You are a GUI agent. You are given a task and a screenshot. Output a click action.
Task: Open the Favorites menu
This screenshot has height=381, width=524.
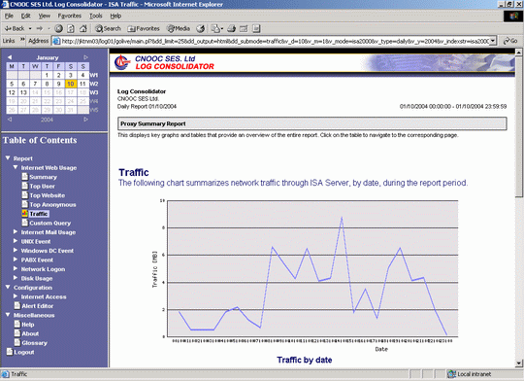70,16
